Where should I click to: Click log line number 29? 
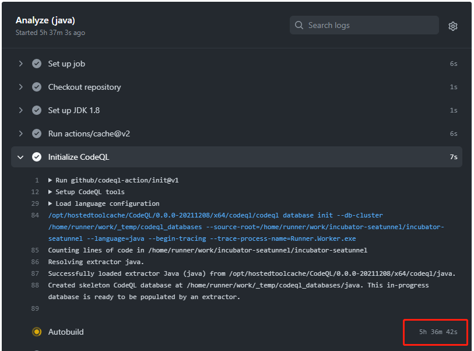(x=35, y=203)
